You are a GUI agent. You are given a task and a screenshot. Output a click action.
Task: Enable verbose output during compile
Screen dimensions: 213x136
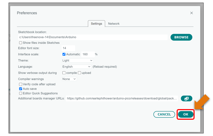pyautogui.click(x=64, y=73)
